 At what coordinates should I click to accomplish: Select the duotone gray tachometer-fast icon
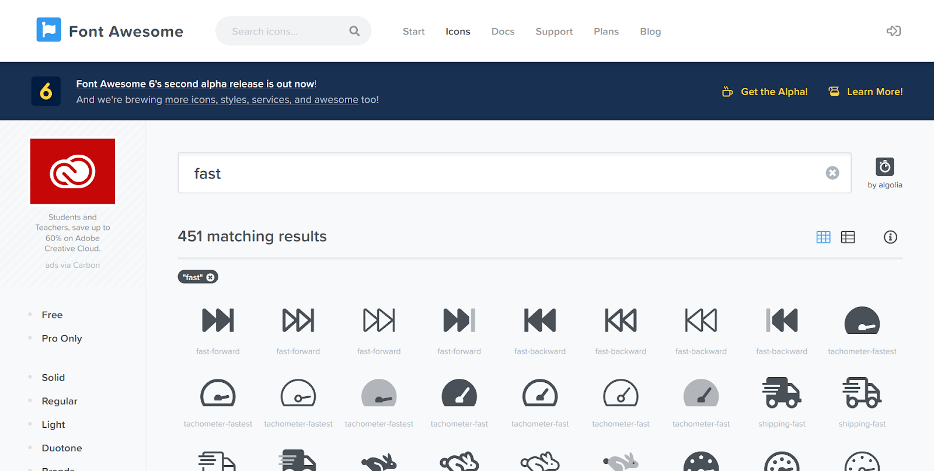coord(701,393)
